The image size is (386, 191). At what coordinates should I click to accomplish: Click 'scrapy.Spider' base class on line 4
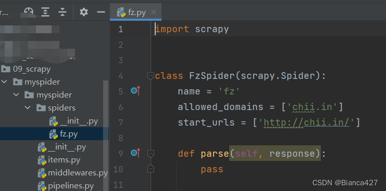pos(278,76)
